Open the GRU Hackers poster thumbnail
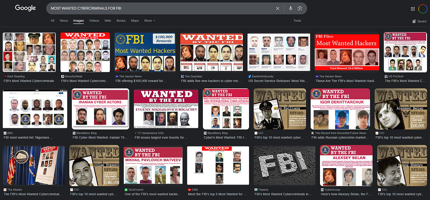 point(226,109)
